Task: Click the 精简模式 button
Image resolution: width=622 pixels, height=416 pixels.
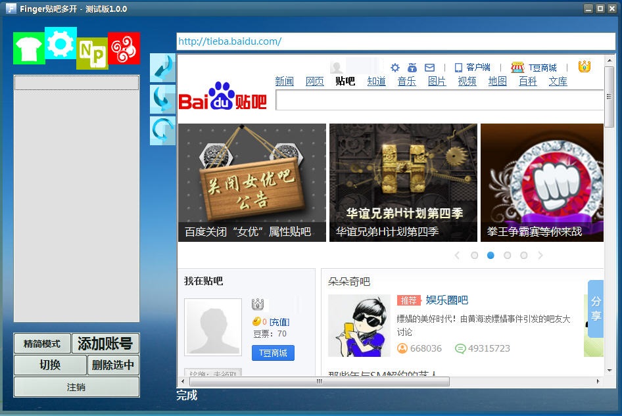Action: 42,344
